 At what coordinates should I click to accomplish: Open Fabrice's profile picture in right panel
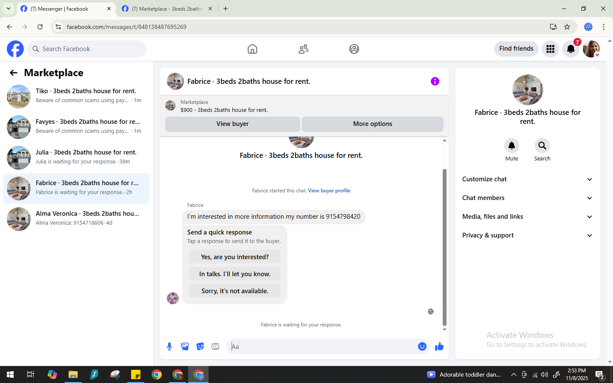[528, 90]
